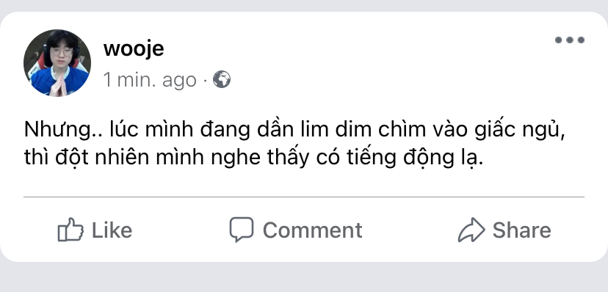Open wooje's round profile picture
Image resolution: width=608 pixels, height=292 pixels.
click(57, 63)
